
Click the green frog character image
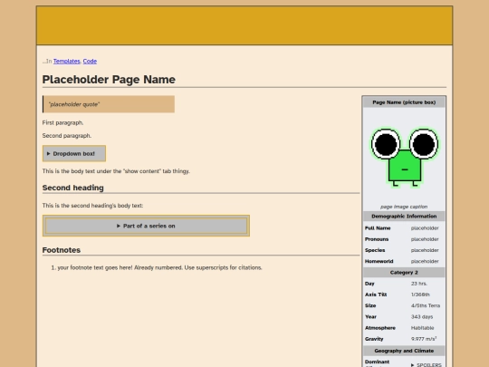(x=404, y=158)
